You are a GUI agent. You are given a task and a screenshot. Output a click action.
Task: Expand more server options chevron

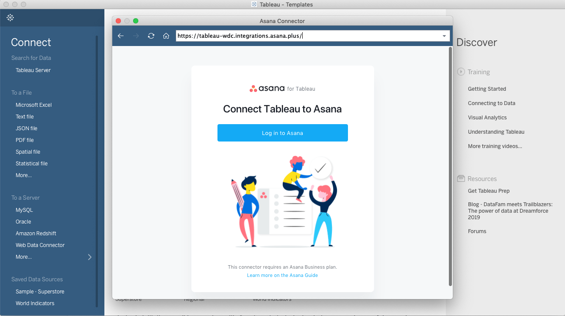click(90, 257)
